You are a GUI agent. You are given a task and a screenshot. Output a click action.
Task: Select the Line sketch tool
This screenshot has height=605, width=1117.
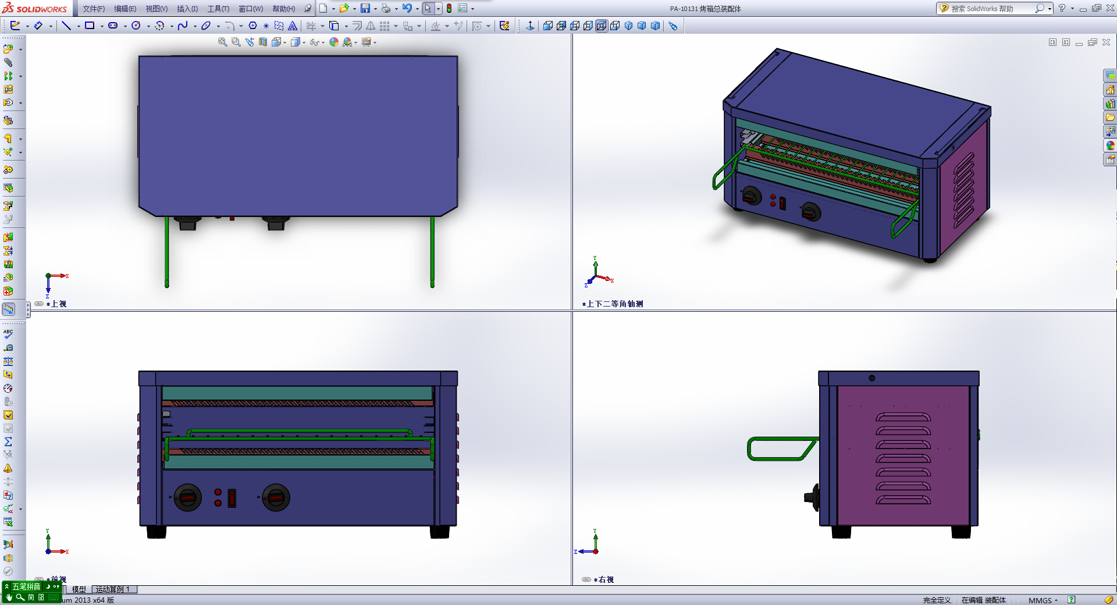point(66,26)
